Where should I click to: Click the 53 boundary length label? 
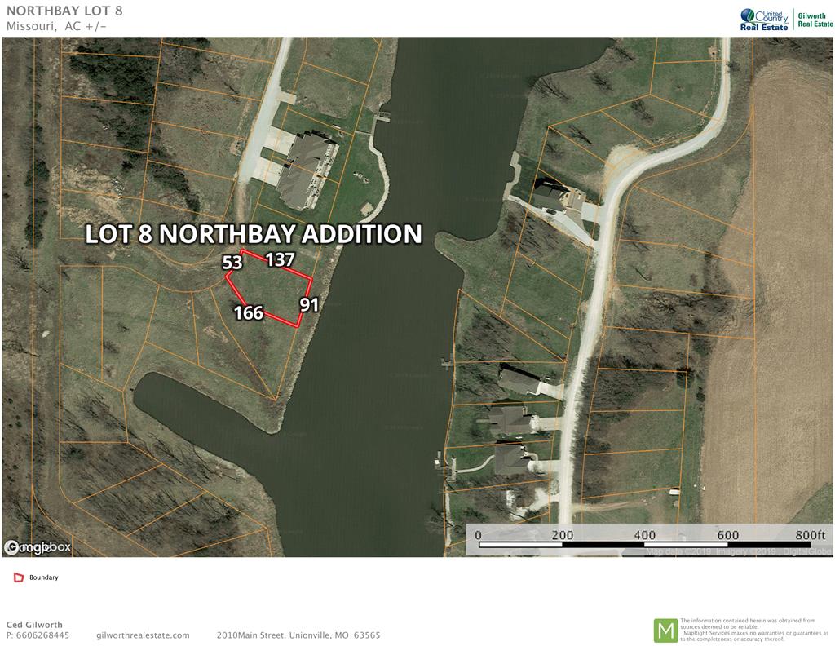click(232, 263)
